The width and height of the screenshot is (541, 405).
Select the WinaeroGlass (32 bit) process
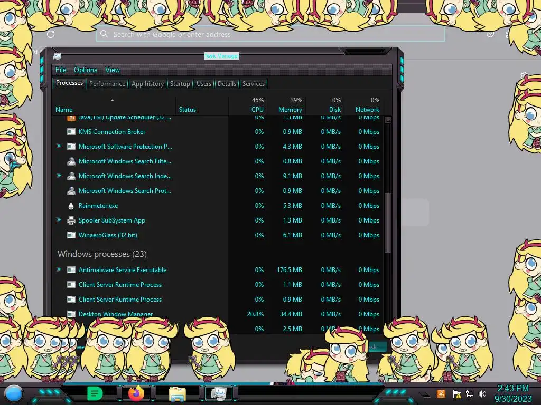pyautogui.click(x=108, y=235)
